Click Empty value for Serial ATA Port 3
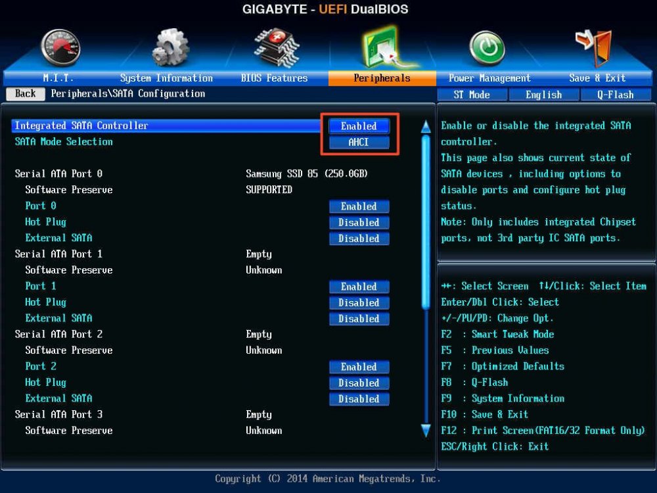Viewport: 657px width, 493px height. (x=258, y=415)
